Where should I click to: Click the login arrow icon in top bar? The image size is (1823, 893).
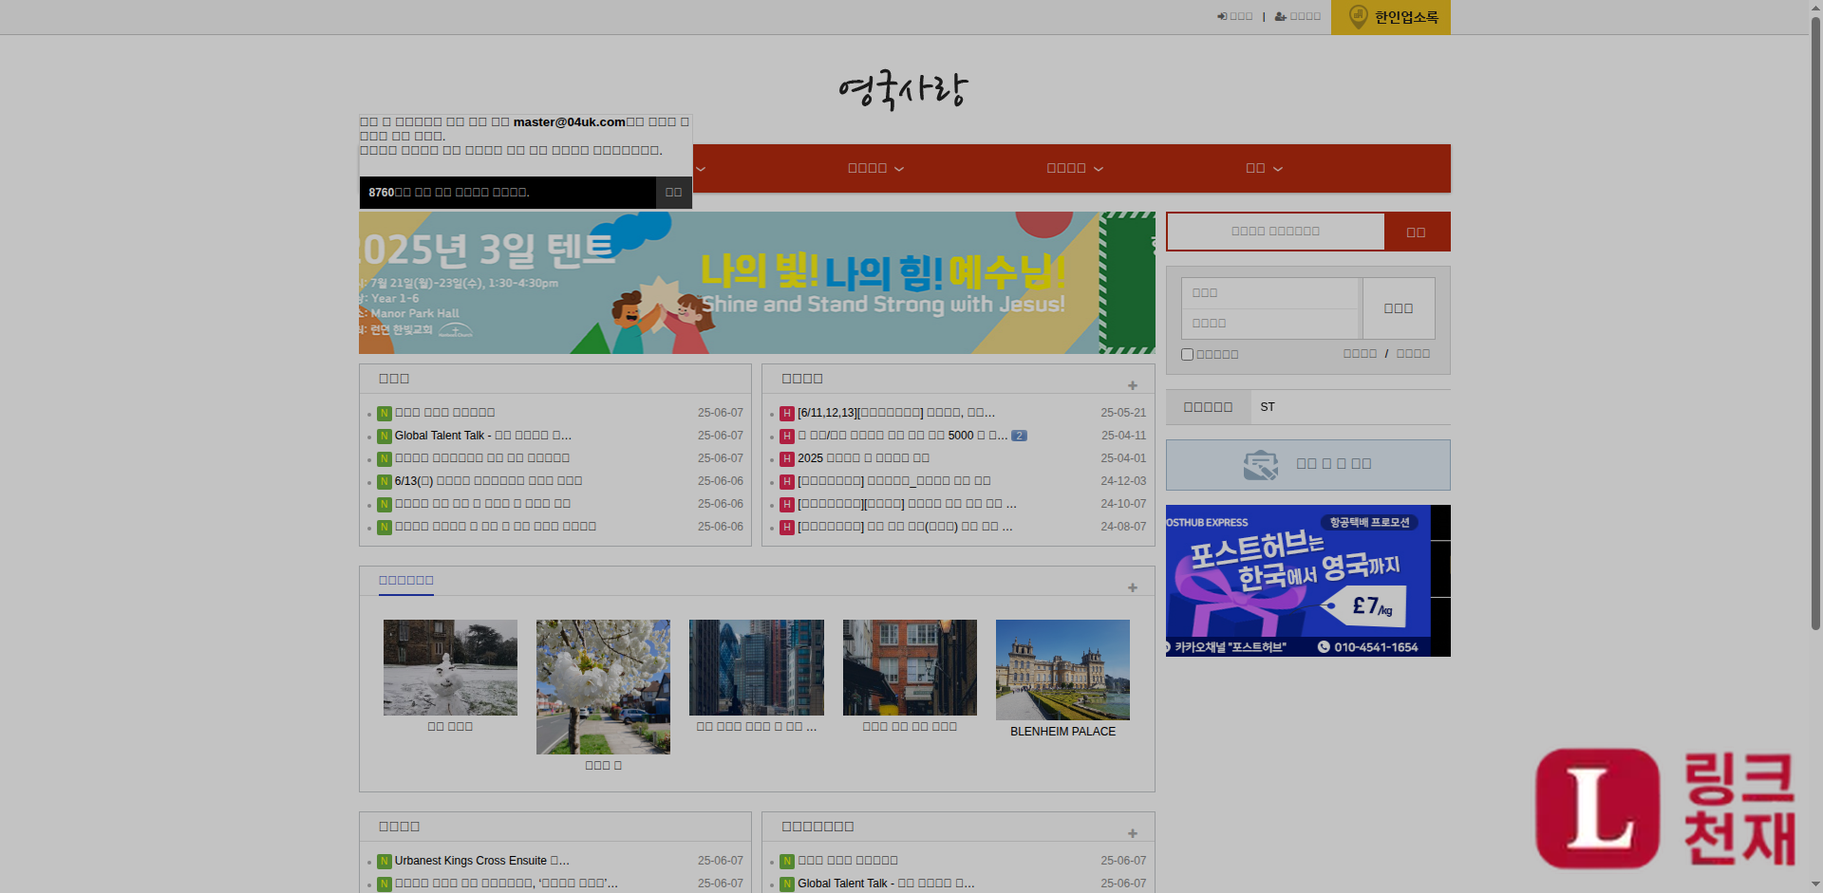(1222, 16)
